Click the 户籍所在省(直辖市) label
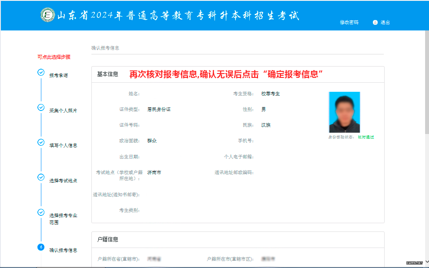Image resolution: width=429 pixels, height=268 pixels. point(118,259)
